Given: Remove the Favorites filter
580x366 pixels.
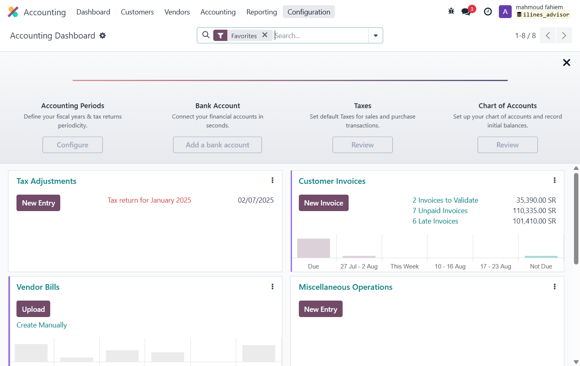Looking at the screenshot, I should [265, 35].
